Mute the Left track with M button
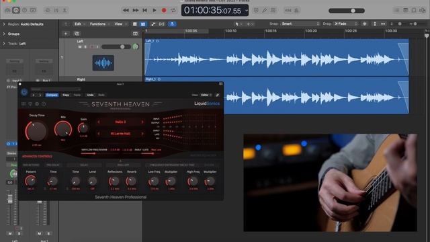The width and height of the screenshot is (430, 242). pos(80,47)
